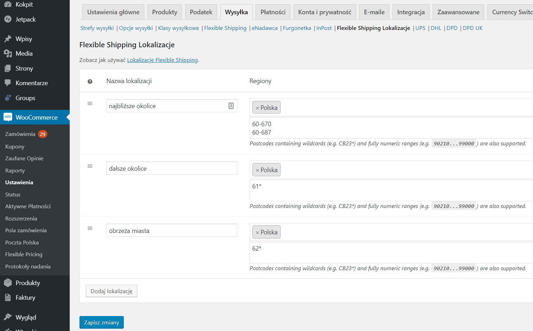Go to Strefy wysyłki section
This screenshot has width=533, height=331.
click(x=97, y=28)
